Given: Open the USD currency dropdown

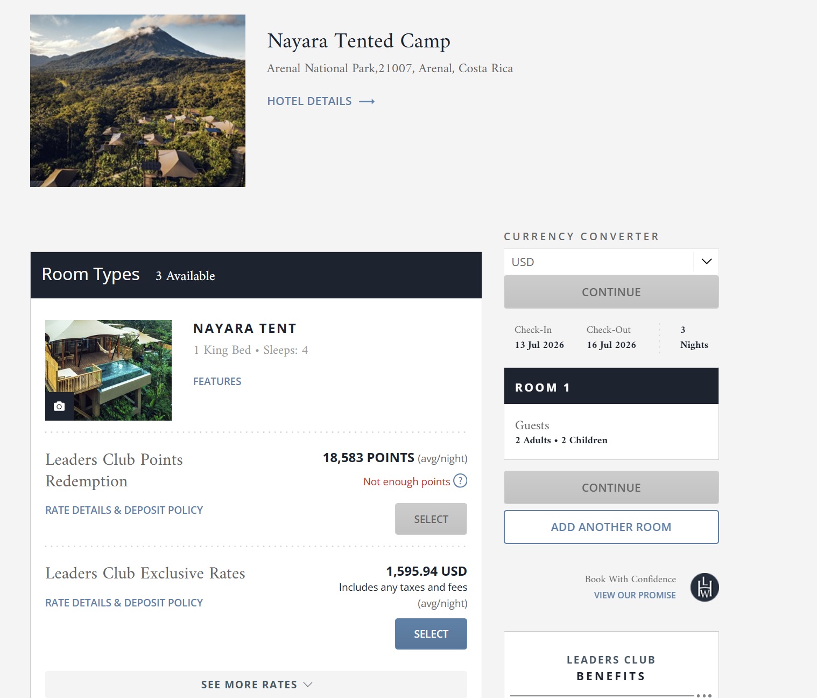Looking at the screenshot, I should click(598, 262).
